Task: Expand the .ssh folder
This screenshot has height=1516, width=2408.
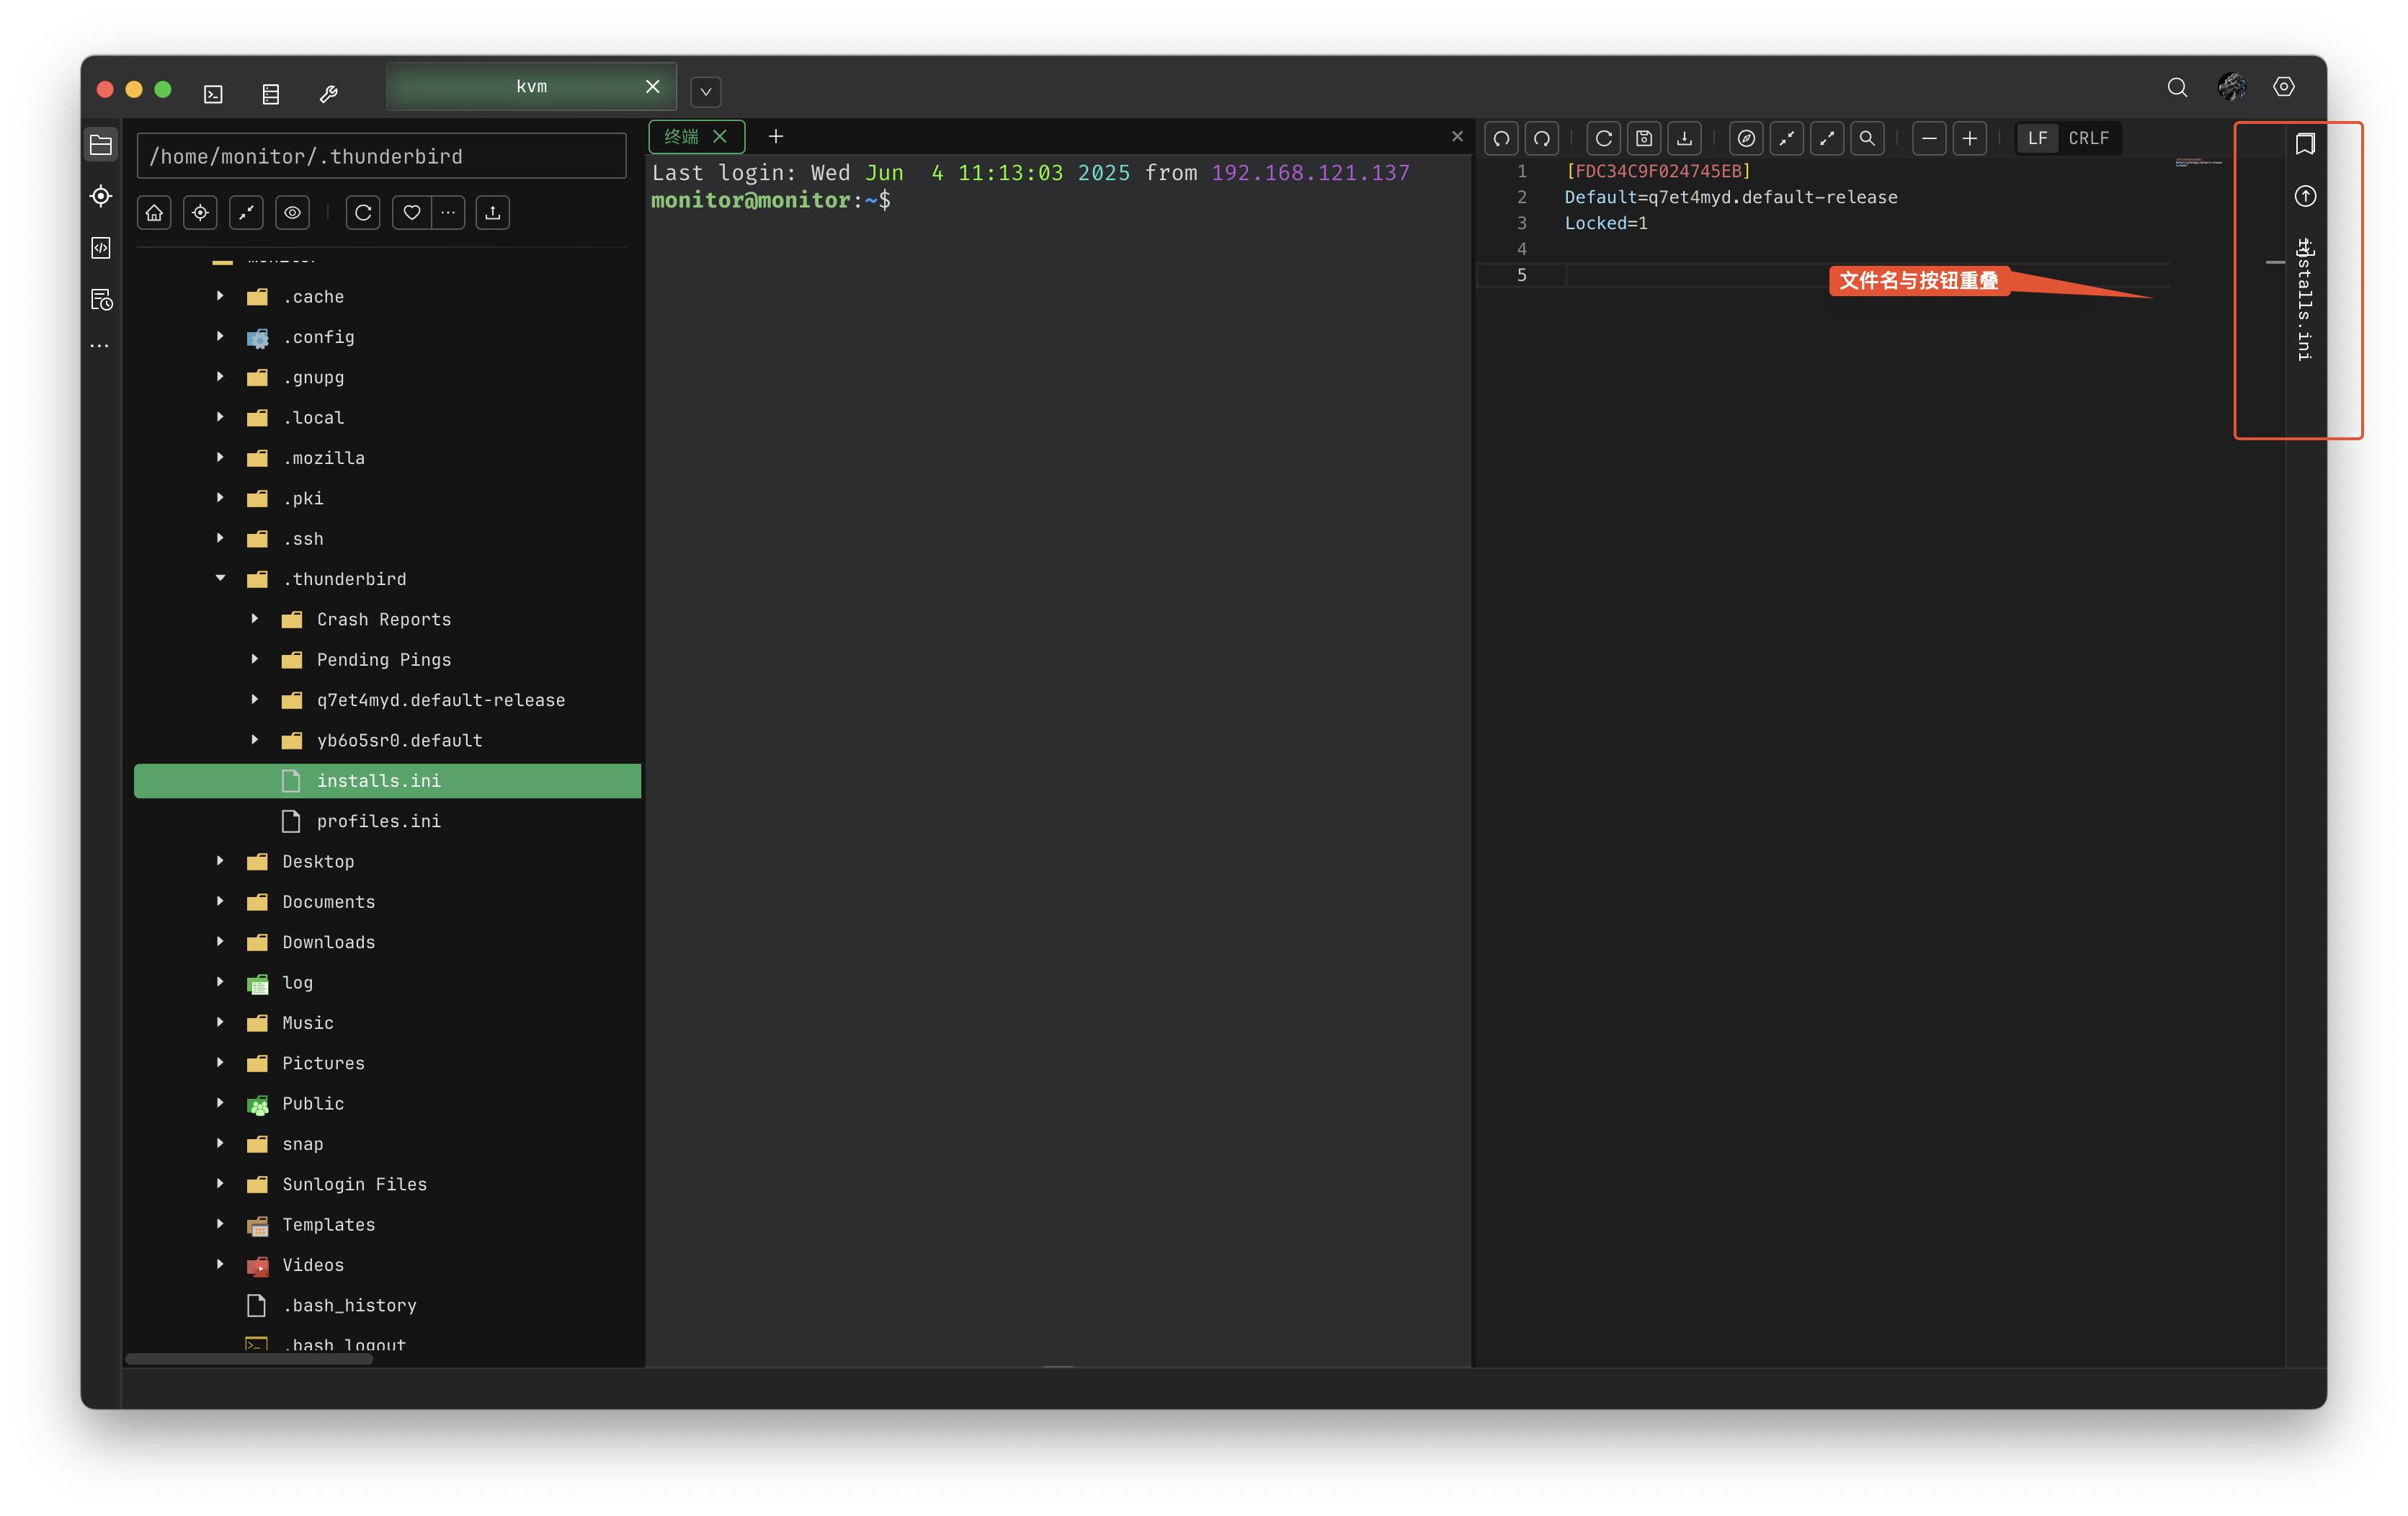Action: click(x=220, y=538)
